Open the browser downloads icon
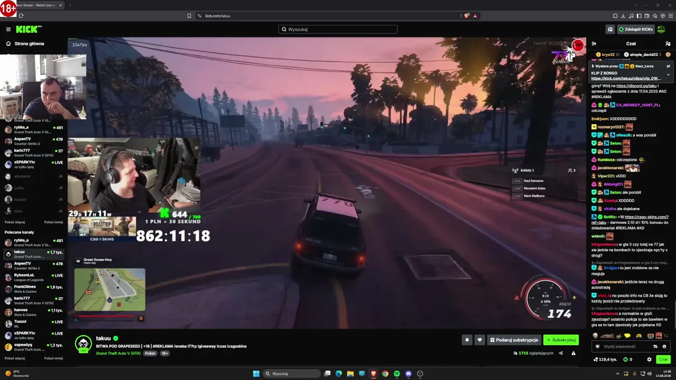Viewport: 676px width, 380px height. point(623,16)
